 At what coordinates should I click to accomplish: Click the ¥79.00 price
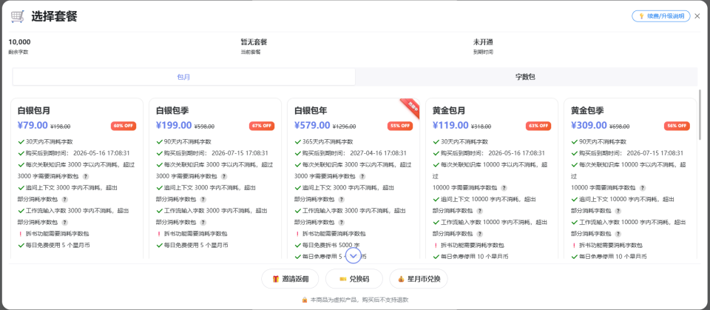tap(33, 126)
